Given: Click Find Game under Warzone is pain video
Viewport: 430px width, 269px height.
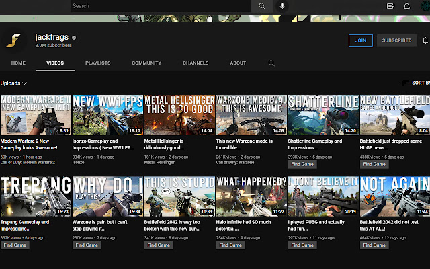Looking at the screenshot, I should (x=87, y=245).
